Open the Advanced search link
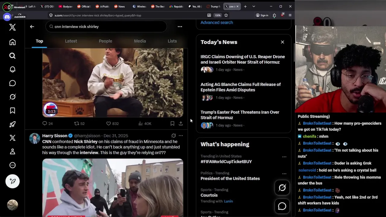 coord(217,22)
